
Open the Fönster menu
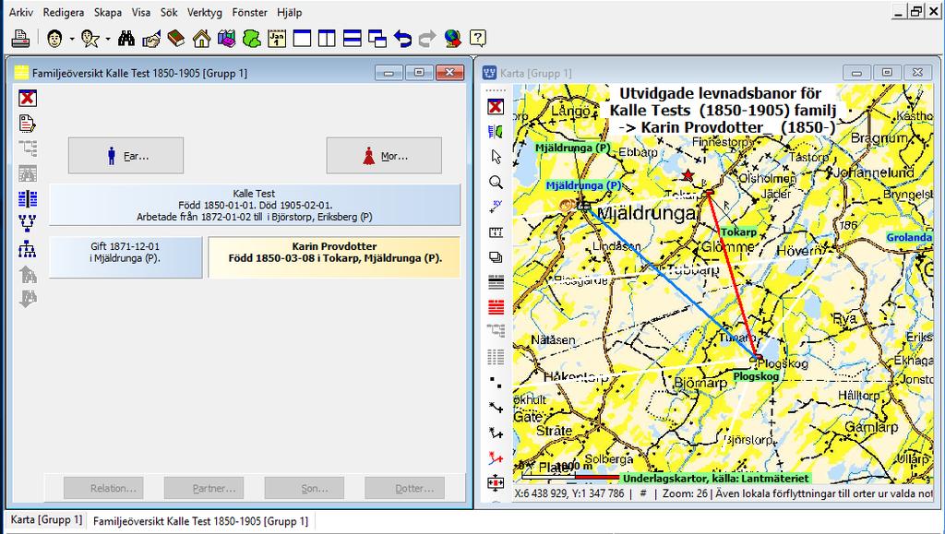(x=249, y=12)
